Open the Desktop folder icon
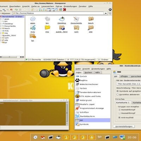Viewport: 141px width, 141px height. (x=62, y=19)
